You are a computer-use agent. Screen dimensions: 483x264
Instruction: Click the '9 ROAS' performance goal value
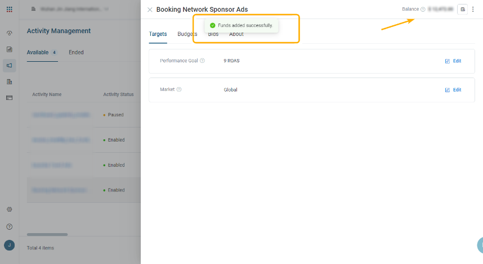point(231,61)
